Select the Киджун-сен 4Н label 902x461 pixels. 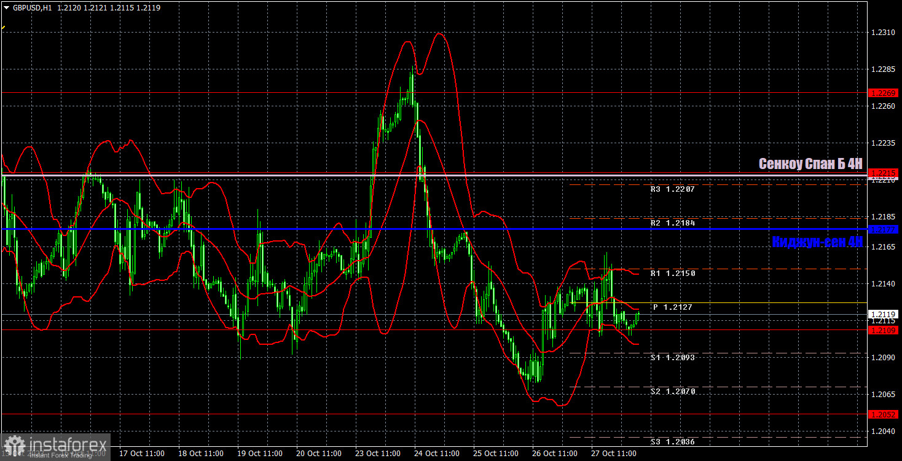click(x=817, y=242)
